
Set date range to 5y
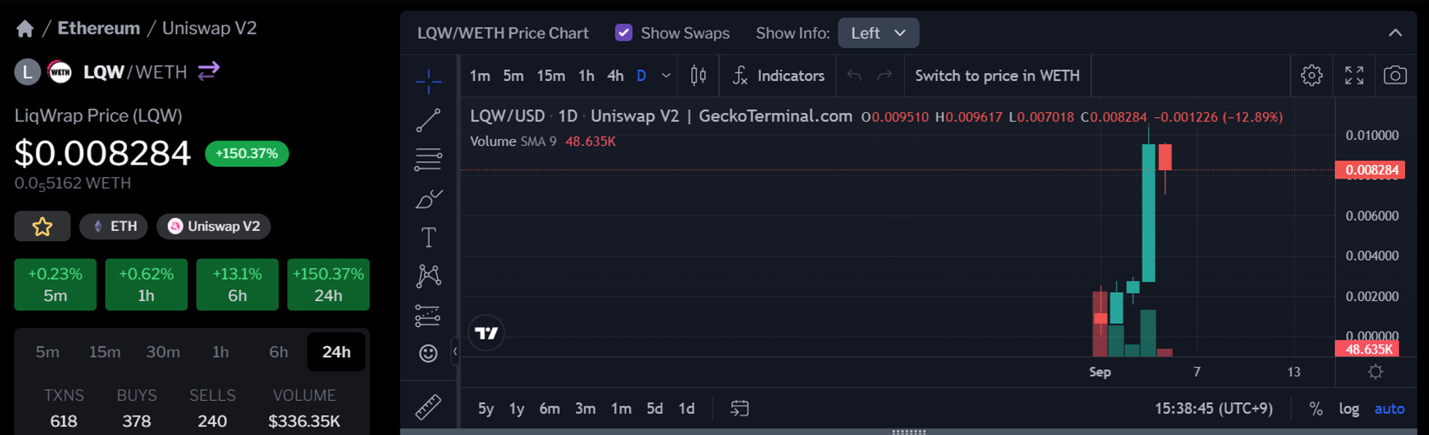[486, 409]
